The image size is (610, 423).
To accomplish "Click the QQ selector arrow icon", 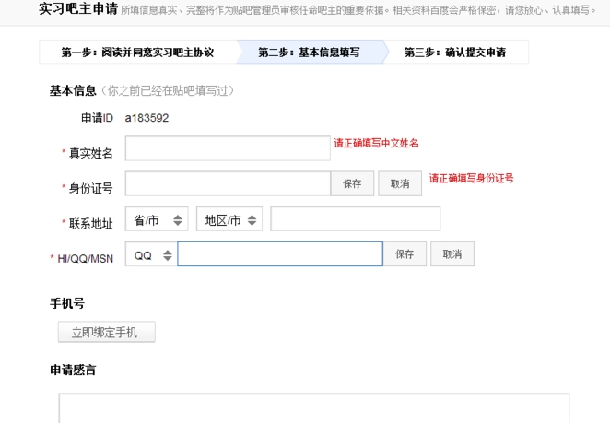I will coord(168,255).
